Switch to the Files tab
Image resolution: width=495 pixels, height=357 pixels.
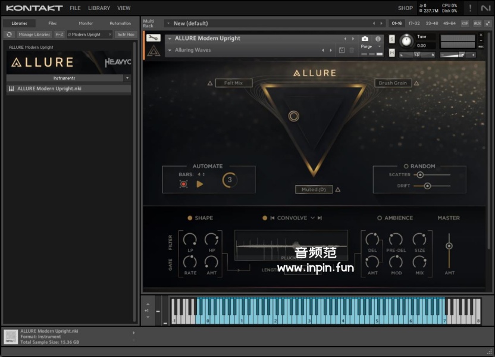tap(52, 23)
